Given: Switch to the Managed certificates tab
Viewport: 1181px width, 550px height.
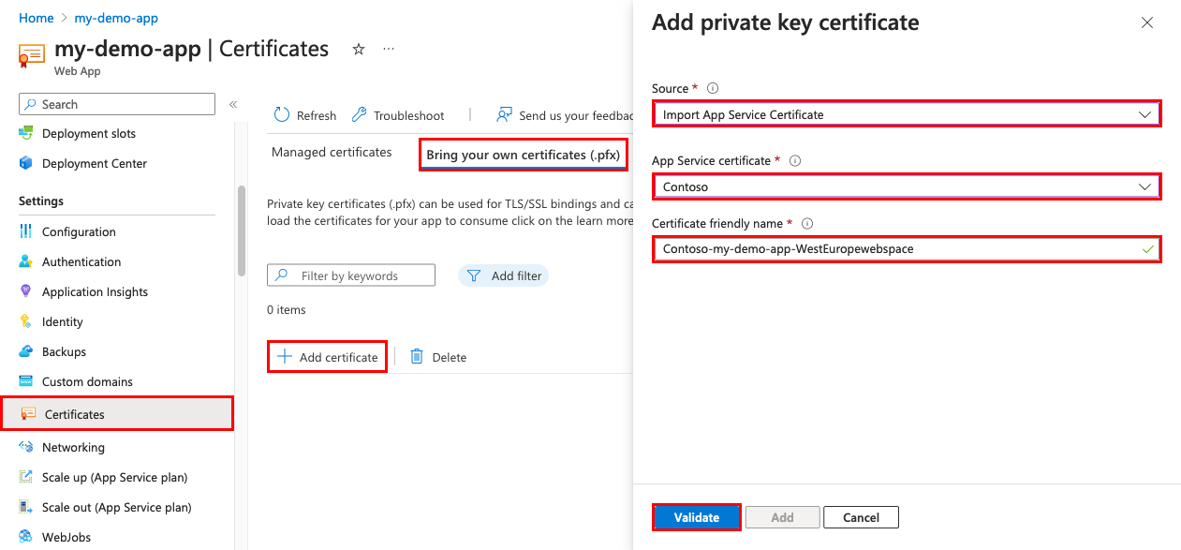Looking at the screenshot, I should click(x=332, y=152).
